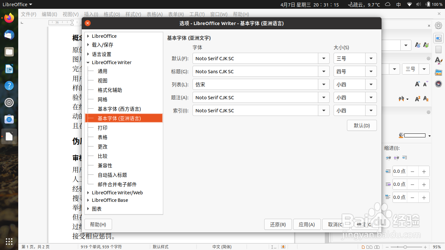
Task: Launch LibreOffice Writer from the dock
Action: click(x=9, y=69)
